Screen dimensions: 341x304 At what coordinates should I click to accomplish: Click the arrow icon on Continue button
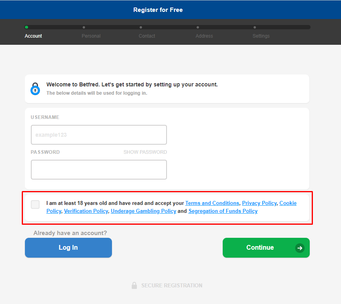299,248
